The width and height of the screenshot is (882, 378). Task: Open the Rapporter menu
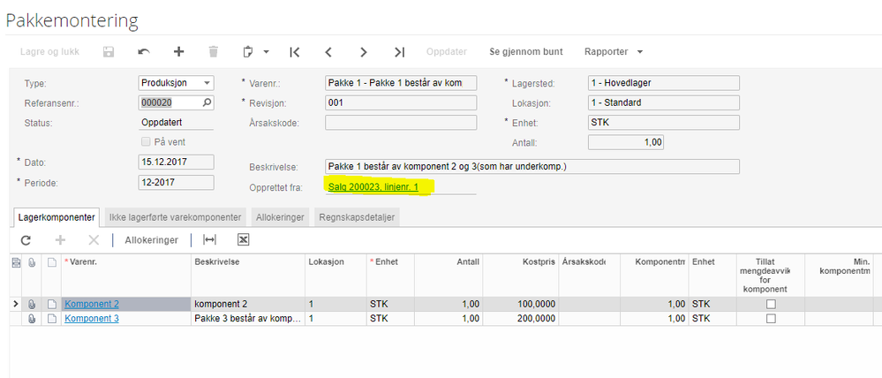pos(613,52)
